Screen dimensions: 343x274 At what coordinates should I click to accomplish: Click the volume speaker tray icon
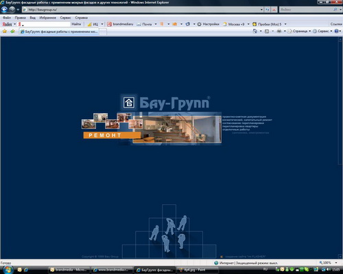click(x=329, y=270)
